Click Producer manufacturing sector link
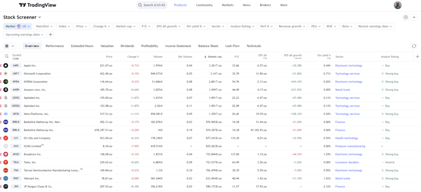The height and width of the screenshot is (192, 421). coord(350,146)
